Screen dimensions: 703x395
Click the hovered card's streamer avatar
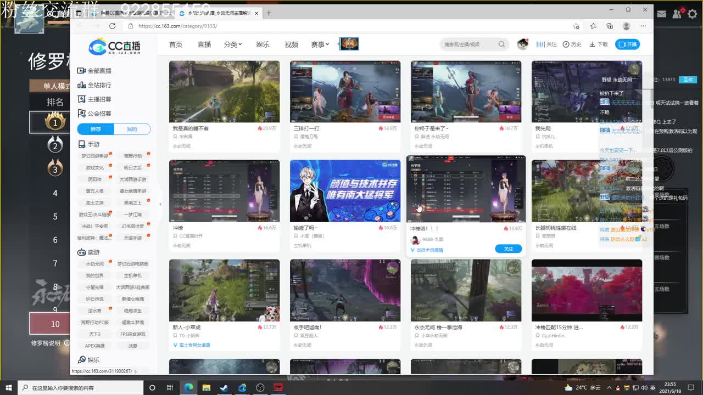415,240
